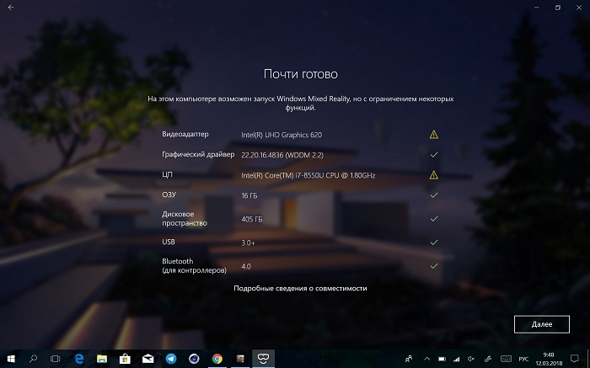
Task: Open Mail app from taskbar
Action: 147,359
